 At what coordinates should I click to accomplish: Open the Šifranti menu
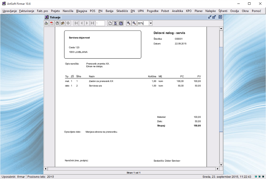pyautogui.click(x=223, y=11)
